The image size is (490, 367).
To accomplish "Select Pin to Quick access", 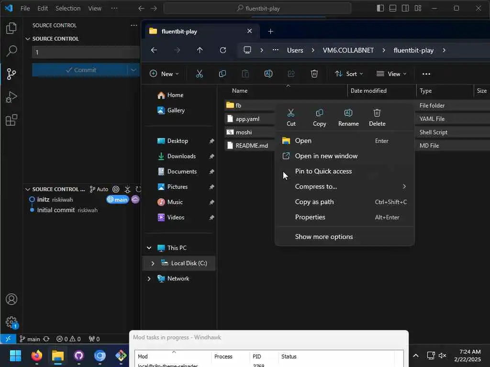I will [345, 172].
